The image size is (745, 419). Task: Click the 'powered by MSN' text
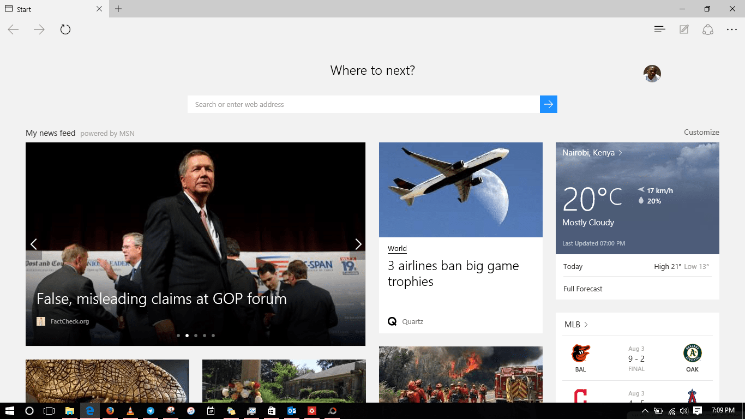[x=107, y=133]
